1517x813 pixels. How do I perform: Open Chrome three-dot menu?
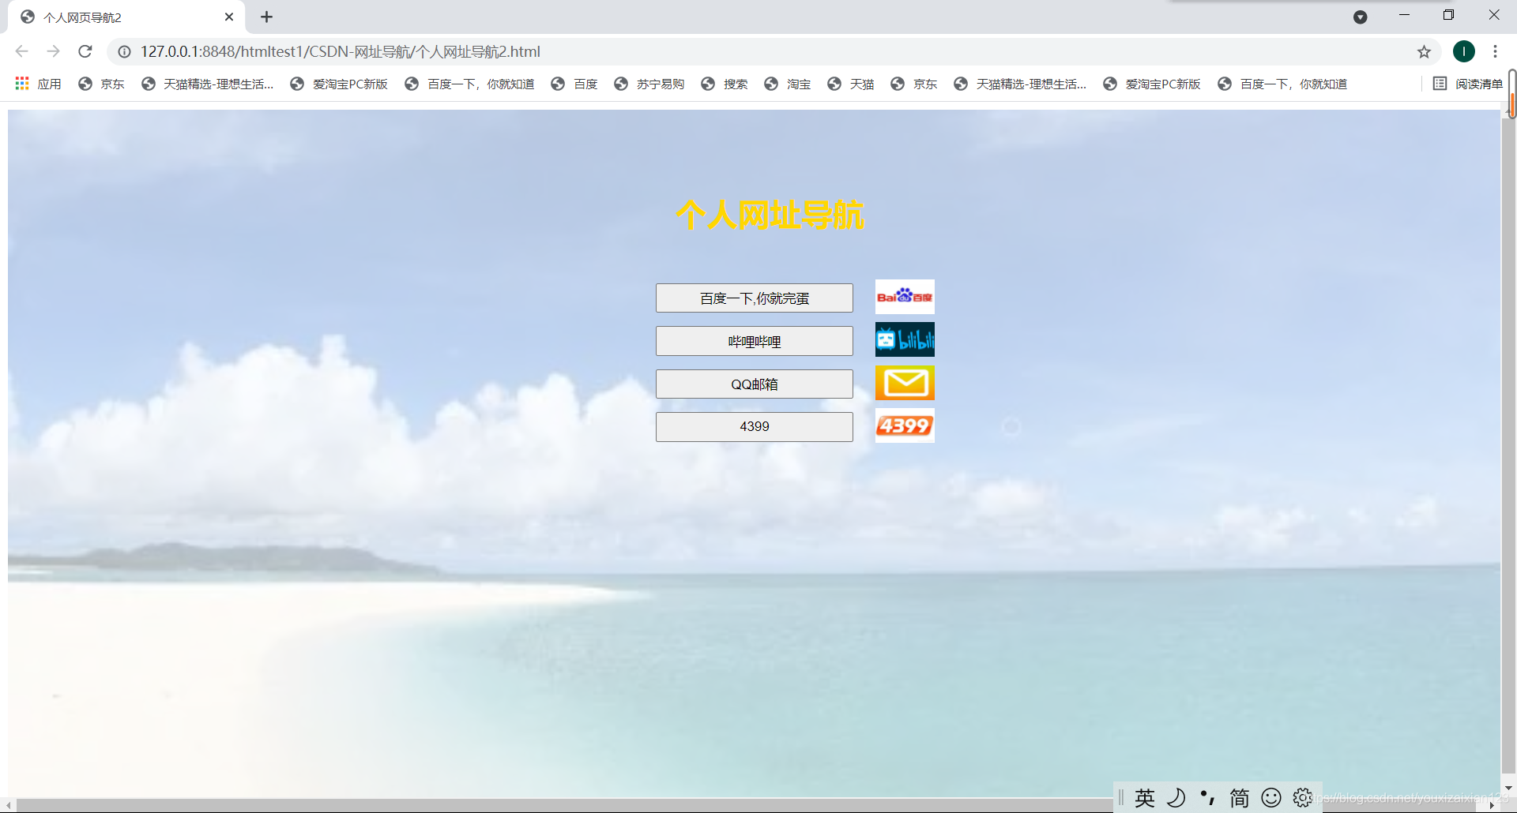pyautogui.click(x=1495, y=51)
